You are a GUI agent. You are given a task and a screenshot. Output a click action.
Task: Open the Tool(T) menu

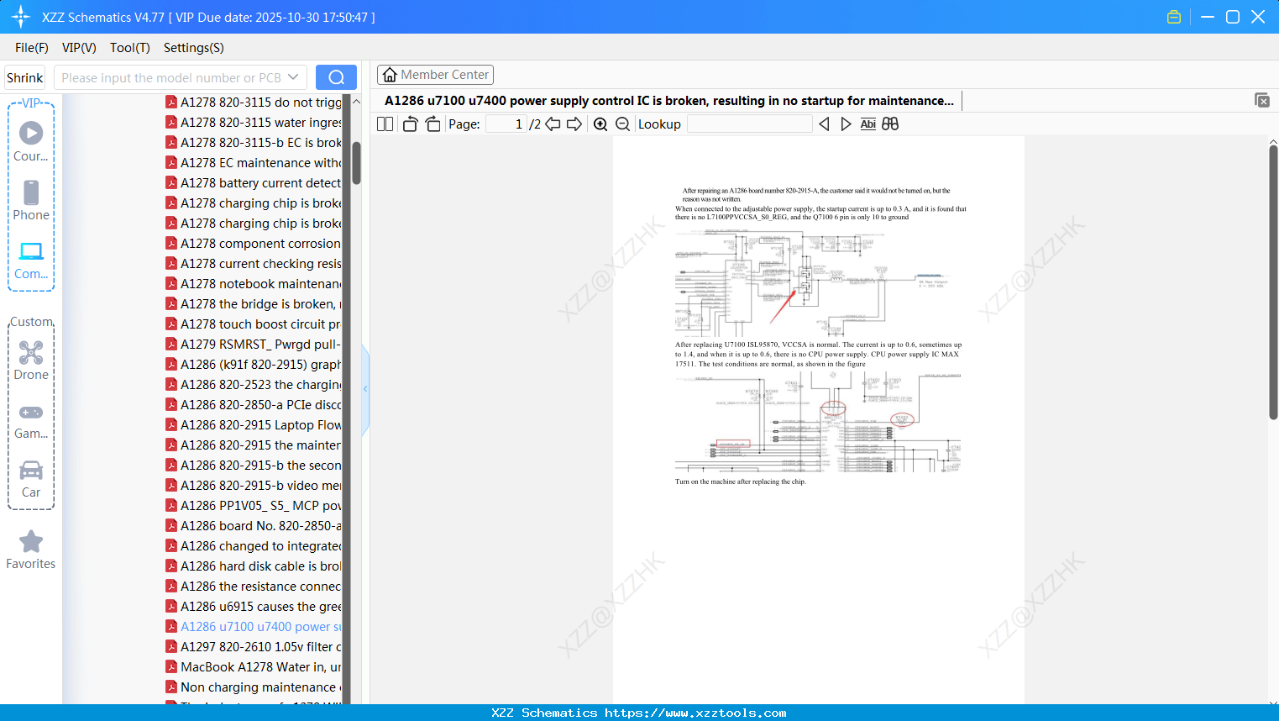130,48
